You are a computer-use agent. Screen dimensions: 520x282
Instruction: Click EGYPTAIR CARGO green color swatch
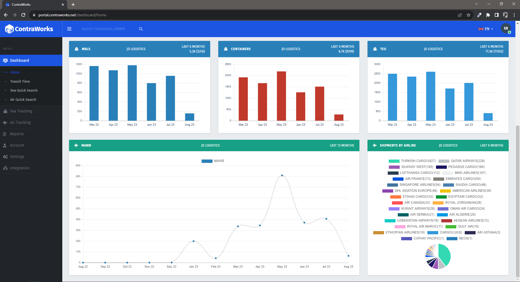[x=441, y=197]
